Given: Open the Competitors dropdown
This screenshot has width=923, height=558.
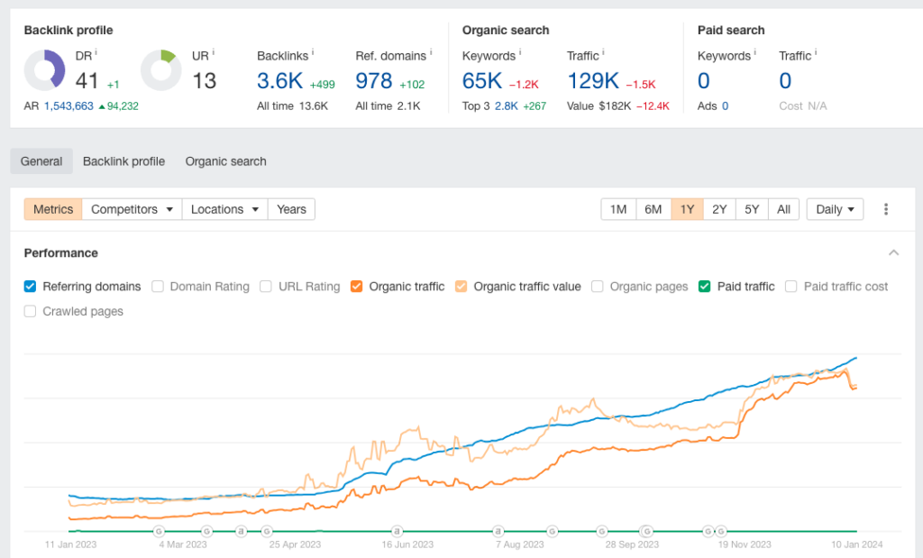Looking at the screenshot, I should point(132,209).
